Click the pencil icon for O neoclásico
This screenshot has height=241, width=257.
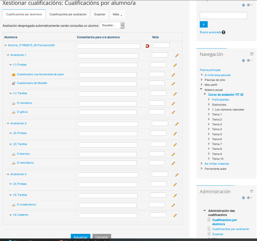point(173,163)
